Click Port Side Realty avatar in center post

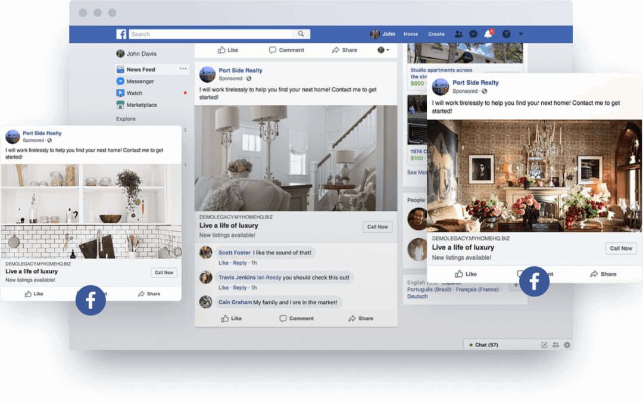(x=208, y=74)
